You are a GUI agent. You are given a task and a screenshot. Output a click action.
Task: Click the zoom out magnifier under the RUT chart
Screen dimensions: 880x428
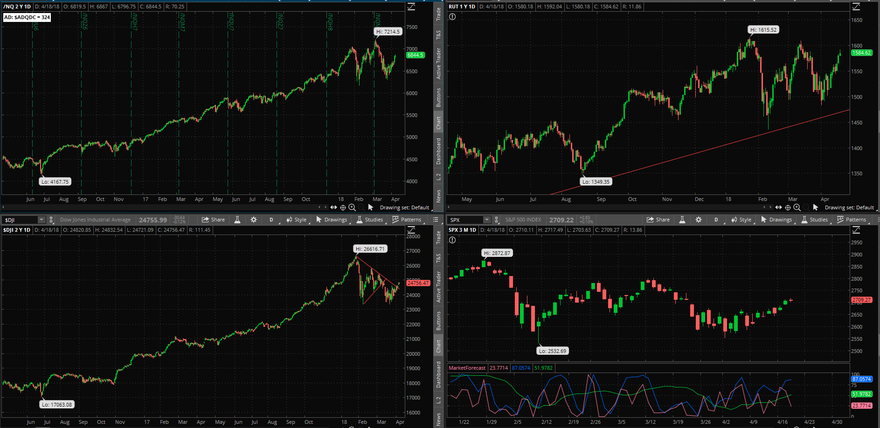click(806, 207)
